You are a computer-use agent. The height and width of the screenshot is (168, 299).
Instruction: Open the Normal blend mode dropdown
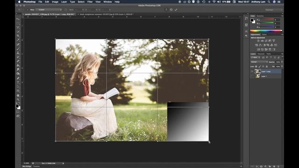coord(259,62)
